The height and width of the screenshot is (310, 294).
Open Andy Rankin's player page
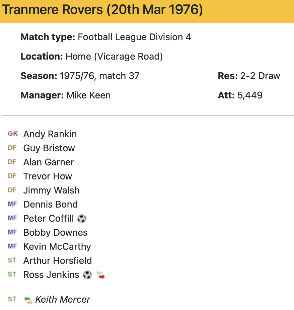50,134
